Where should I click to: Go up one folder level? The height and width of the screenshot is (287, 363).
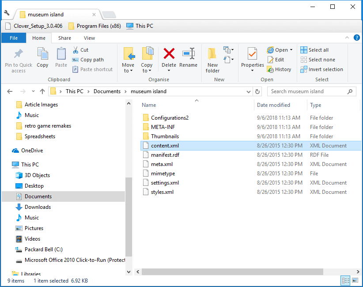tap(42, 91)
